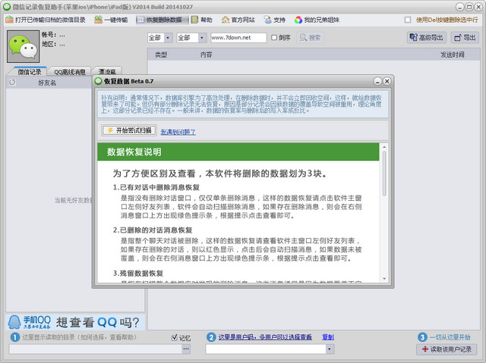Click the 手机QQ 想查看QQ吗 banner
Image resolution: width=486 pixels, height=363 pixels.
click(x=75, y=322)
